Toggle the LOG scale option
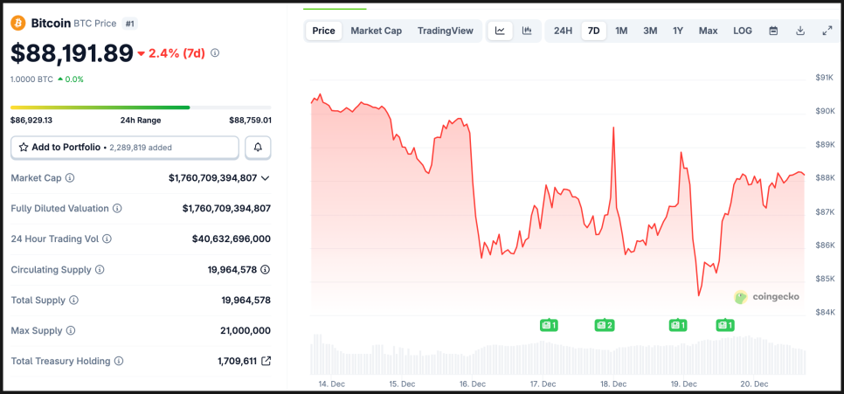 (x=743, y=31)
